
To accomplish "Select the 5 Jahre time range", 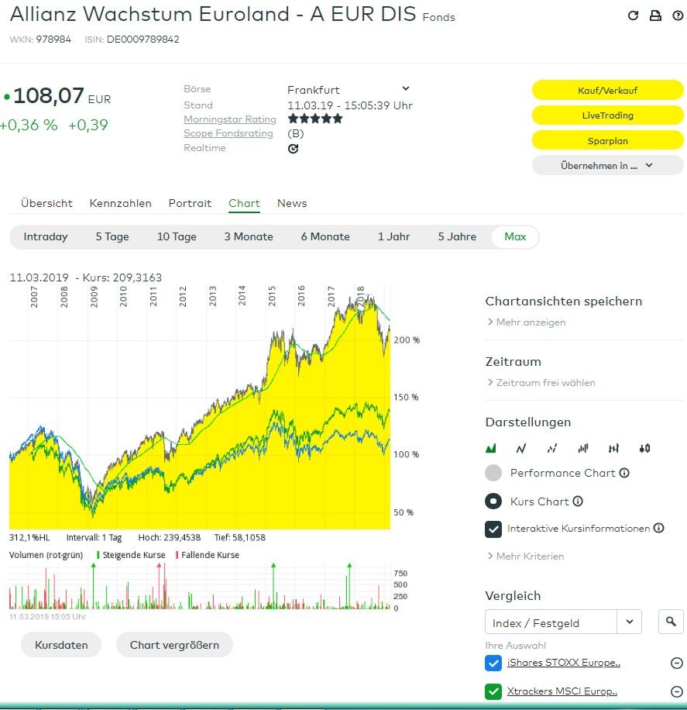I will point(457,236).
